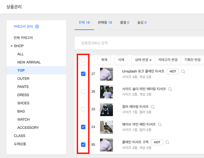Select the ALL category
This screenshot has height=158, width=204.
click(20, 54)
